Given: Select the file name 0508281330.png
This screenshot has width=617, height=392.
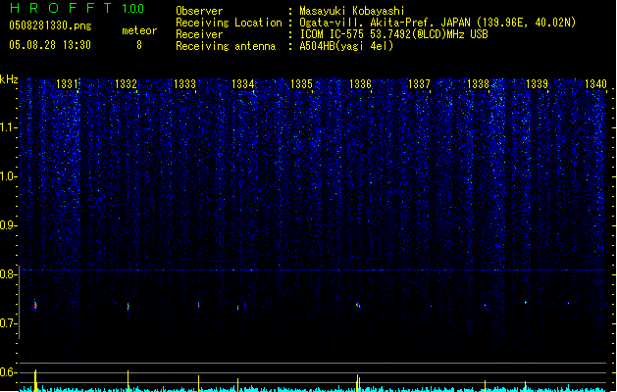Looking at the screenshot, I should (50, 25).
